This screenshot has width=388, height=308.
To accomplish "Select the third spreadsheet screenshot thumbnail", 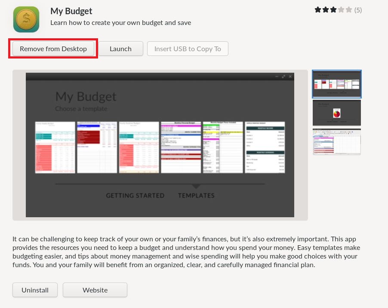I will tap(337, 142).
